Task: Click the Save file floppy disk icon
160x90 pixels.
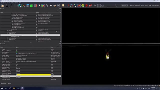Action: tap(7, 5)
